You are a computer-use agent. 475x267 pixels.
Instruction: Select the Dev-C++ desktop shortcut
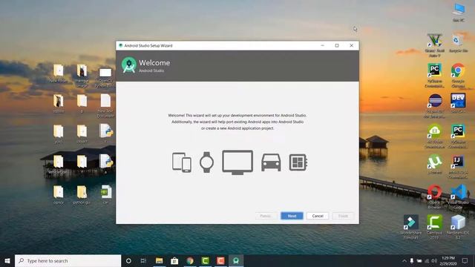pyautogui.click(x=458, y=104)
